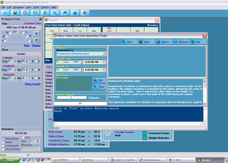Select the D (day) time unit radio
This screenshot has width=228, height=163.
click(x=17, y=32)
